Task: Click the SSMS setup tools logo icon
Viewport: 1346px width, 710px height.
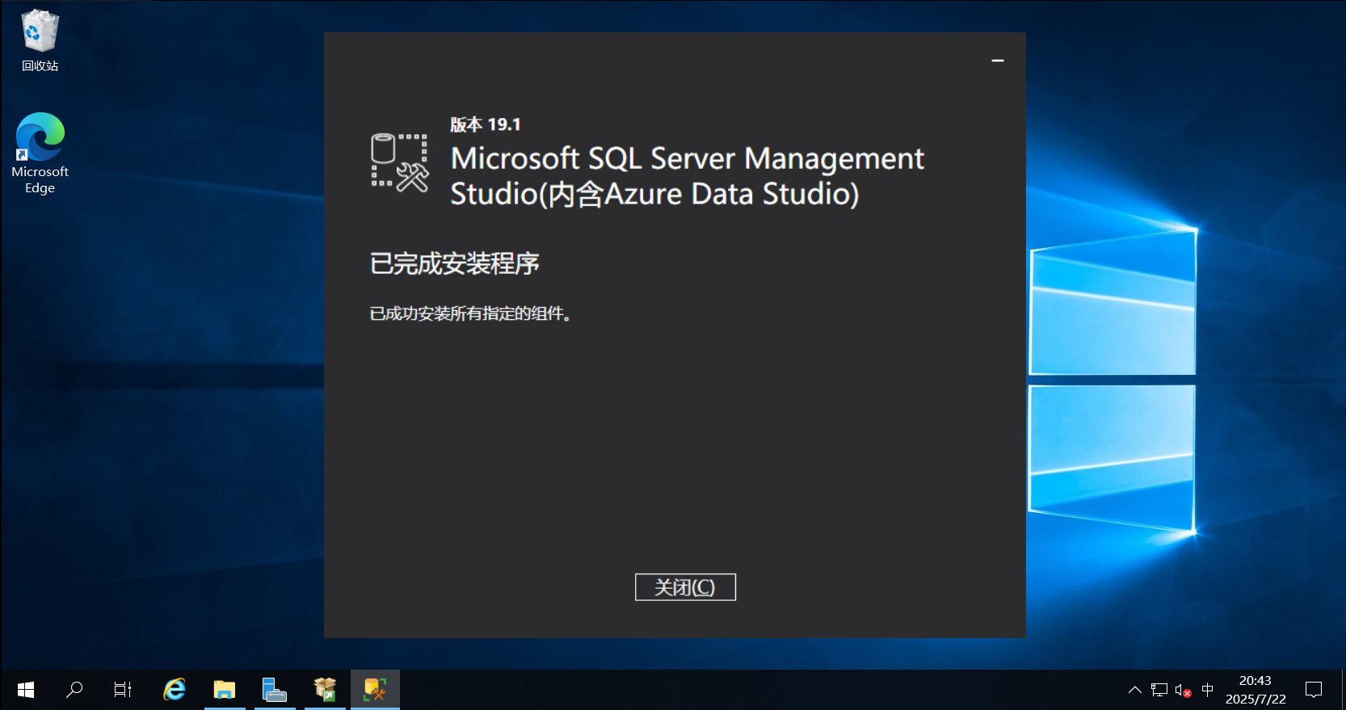Action: click(x=399, y=163)
